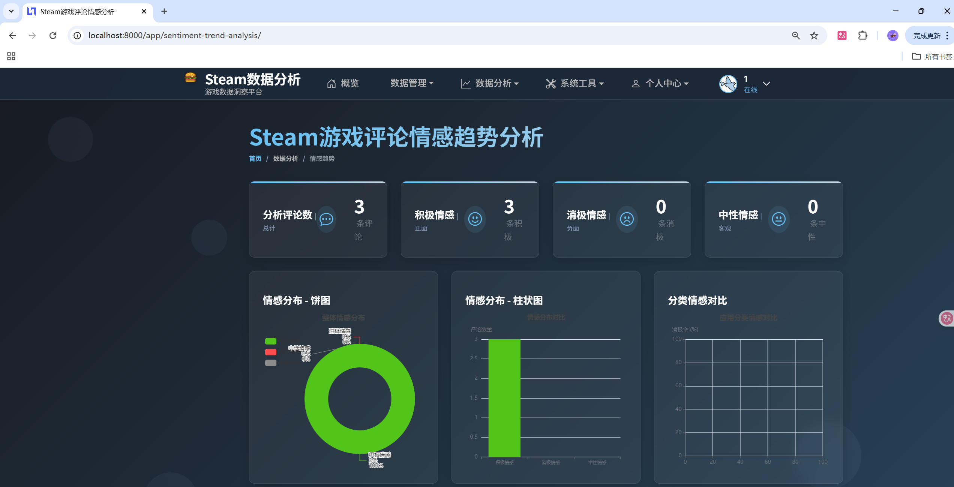Toggle the gray 中性情感 legend item

pos(271,363)
